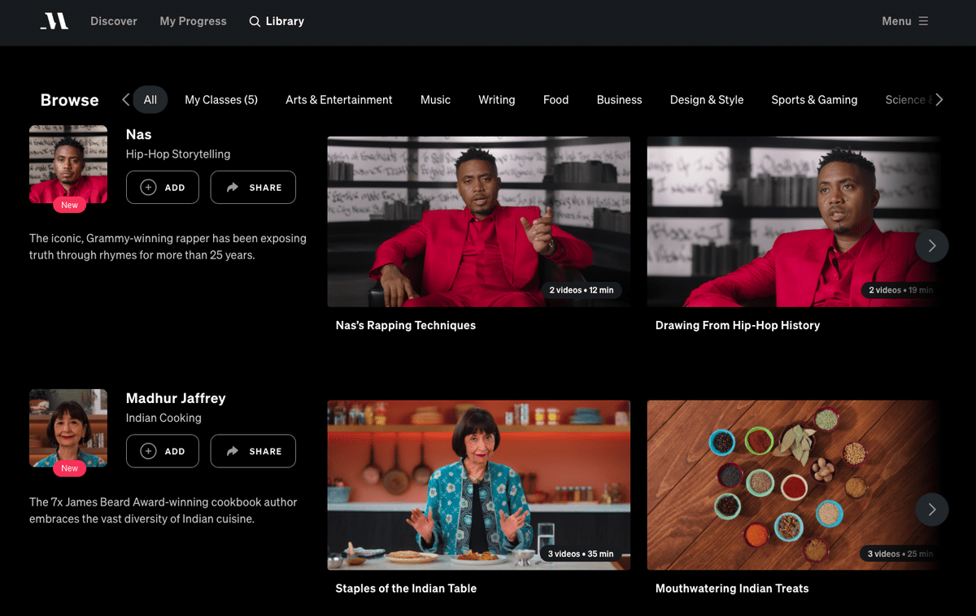Image resolution: width=976 pixels, height=616 pixels.
Task: Select the Writing category
Action: pyautogui.click(x=496, y=100)
